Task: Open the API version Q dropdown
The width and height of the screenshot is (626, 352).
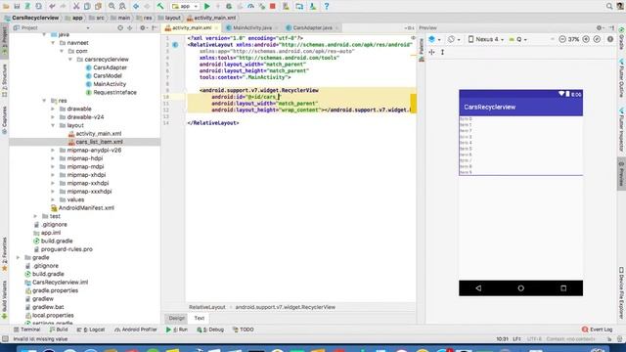Action: point(517,39)
